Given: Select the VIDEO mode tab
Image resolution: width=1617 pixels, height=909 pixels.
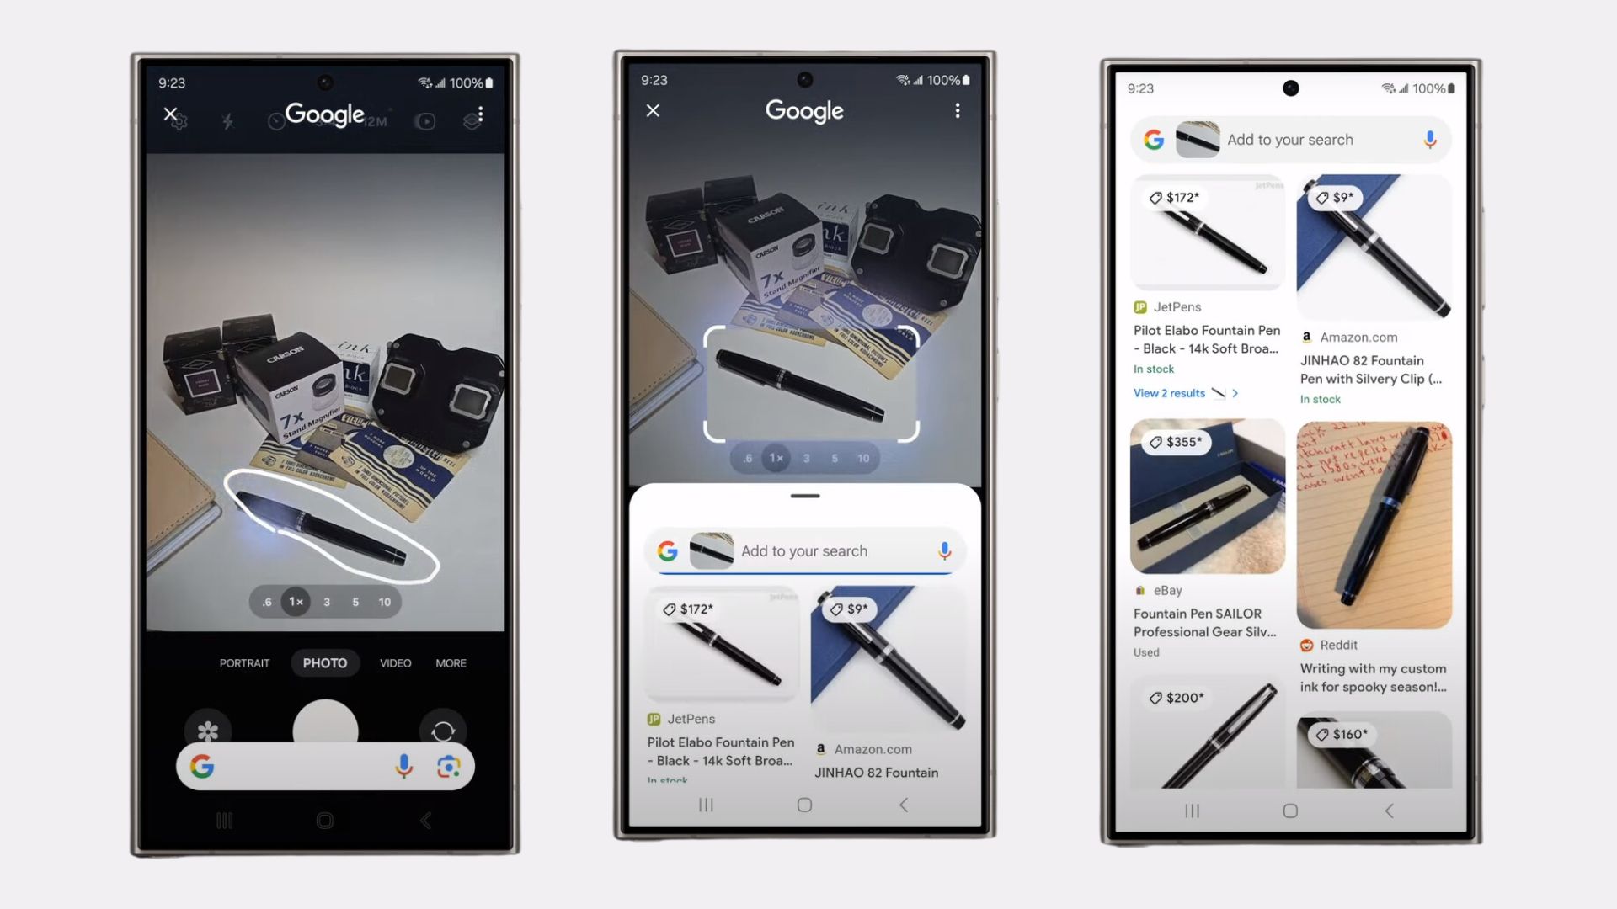Looking at the screenshot, I should click(x=395, y=662).
